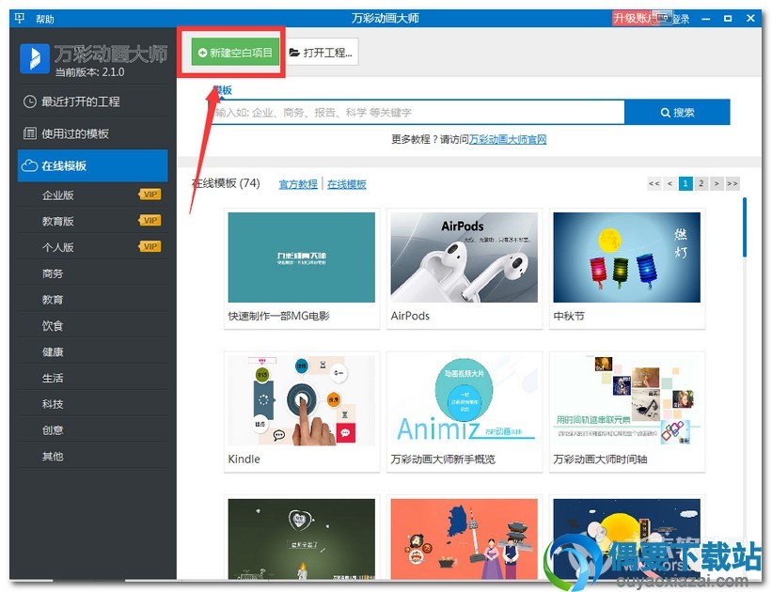Select the 商务 category
The height and width of the screenshot is (592, 772).
click(x=53, y=273)
